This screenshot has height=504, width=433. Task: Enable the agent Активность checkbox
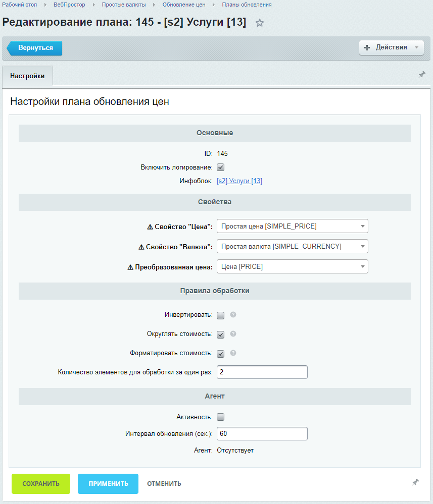tap(220, 417)
